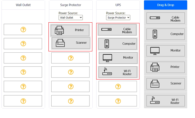Select third empty question mark slot in Surge Protector
This screenshot has width=195, height=118.
[x=70, y=87]
